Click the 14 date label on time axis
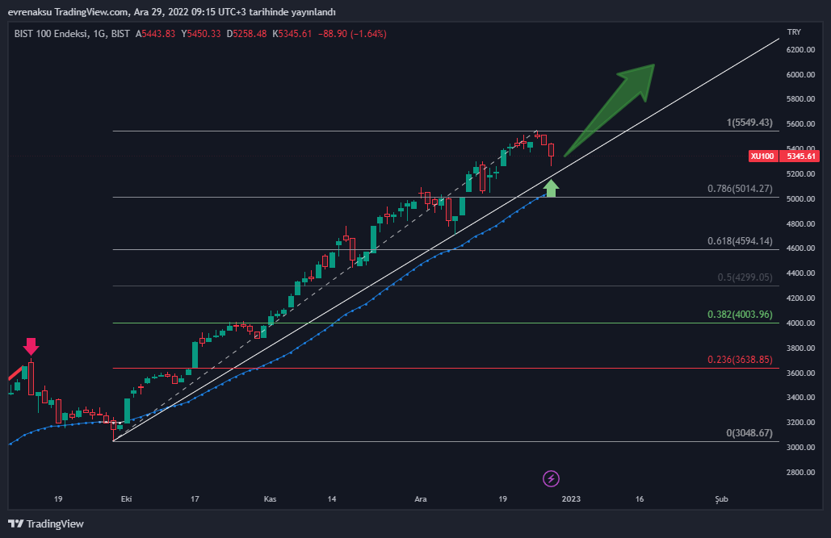Image resolution: width=831 pixels, height=538 pixels. point(332,498)
